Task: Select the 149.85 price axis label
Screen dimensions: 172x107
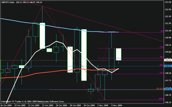Action: (x=168, y=52)
